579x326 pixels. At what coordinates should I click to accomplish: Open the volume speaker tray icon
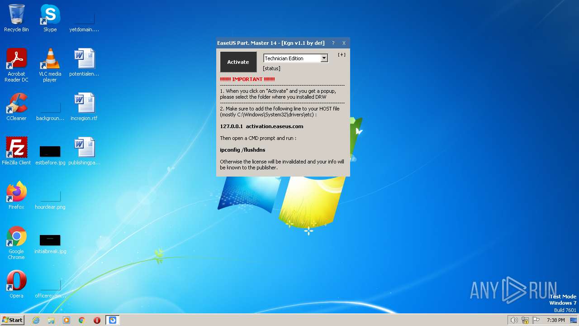pos(514,320)
